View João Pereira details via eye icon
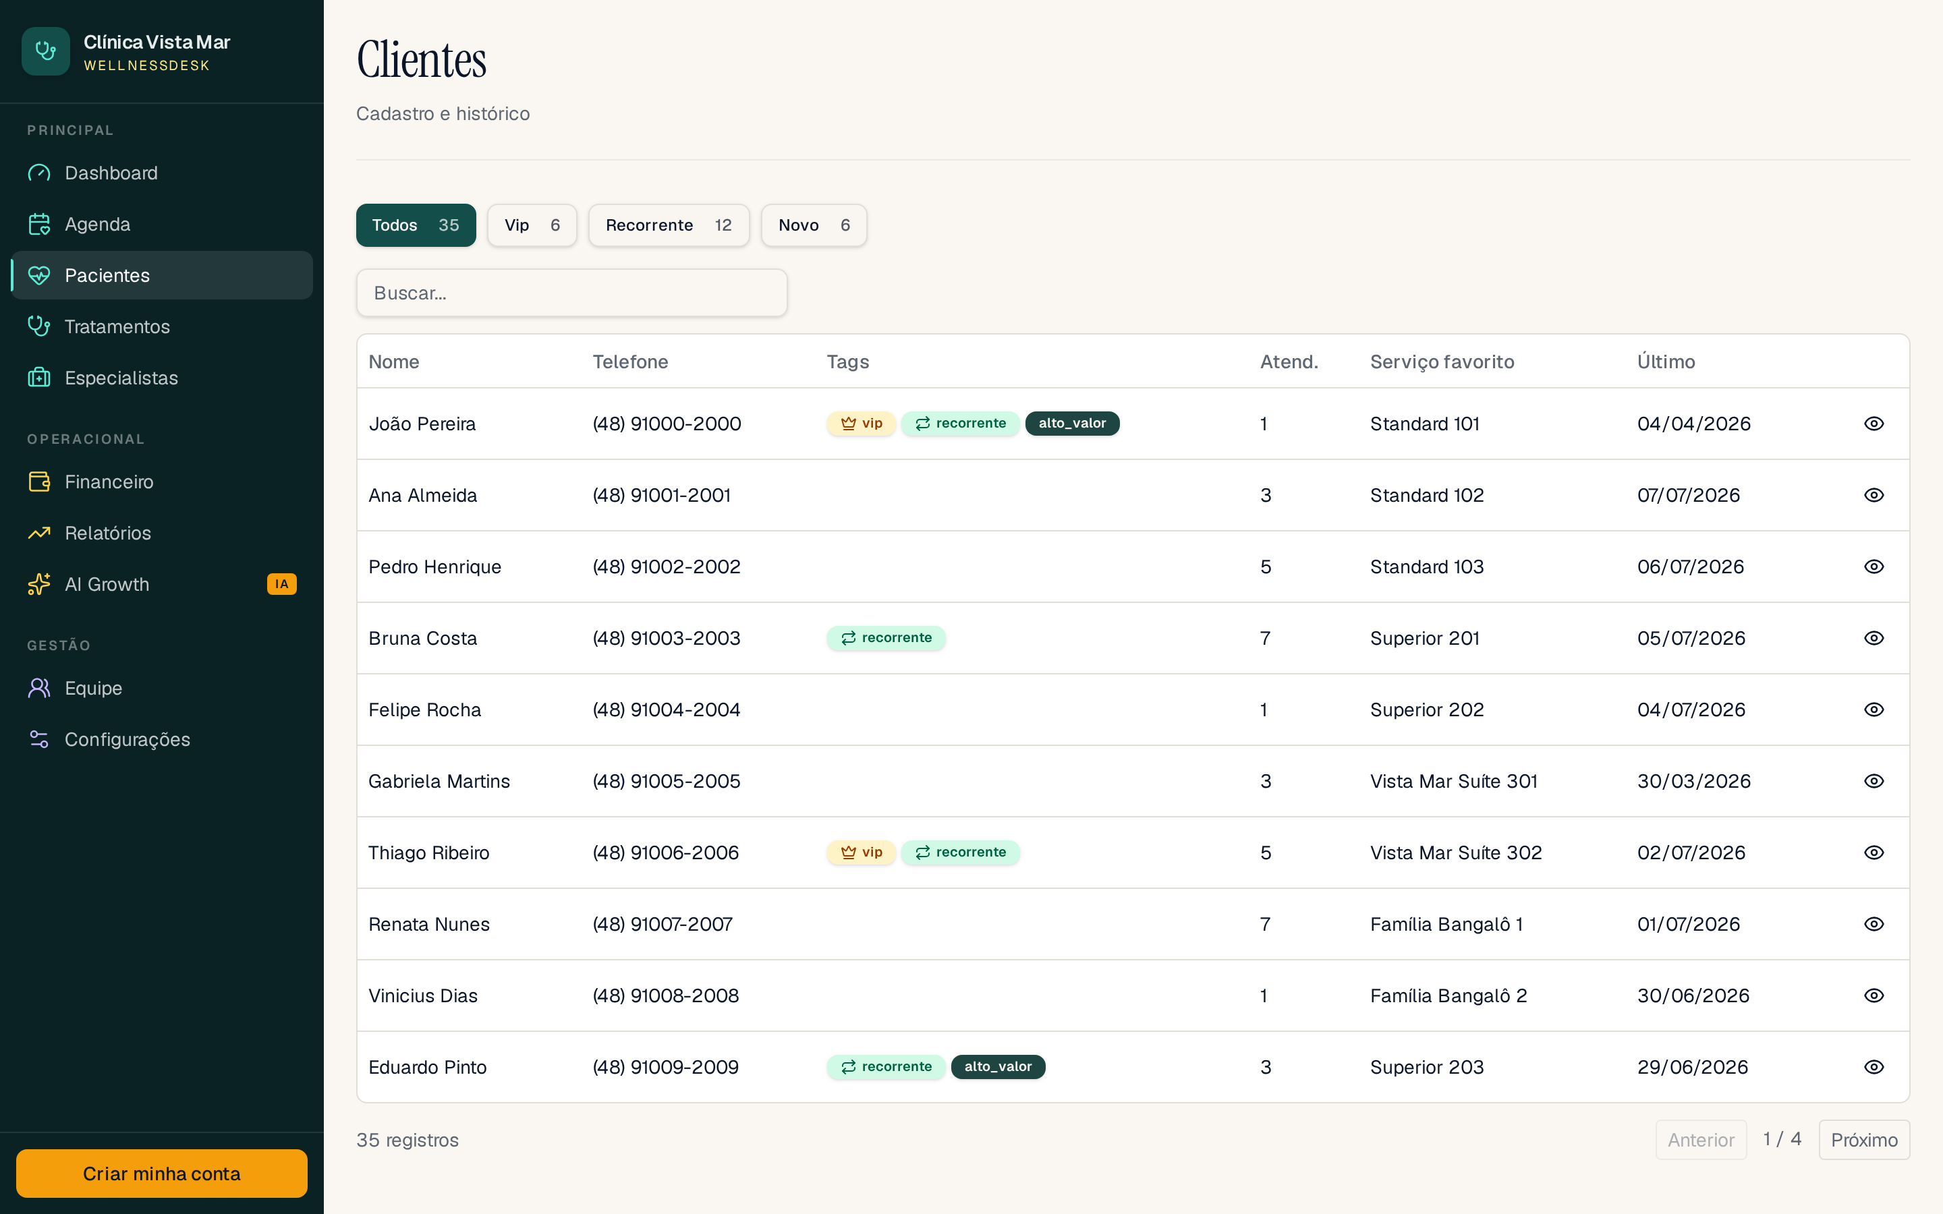The image size is (1943, 1214). point(1873,424)
